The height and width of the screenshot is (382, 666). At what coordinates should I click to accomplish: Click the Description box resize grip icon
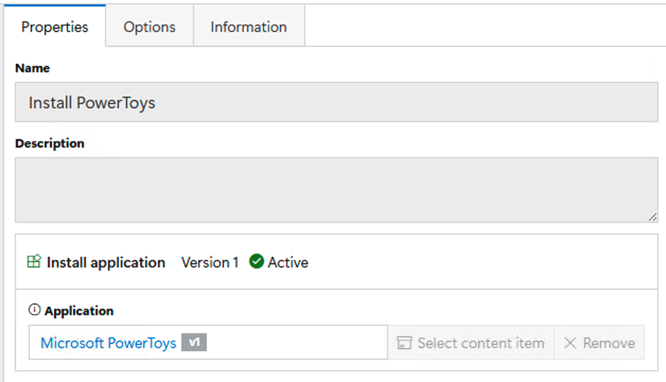(x=652, y=216)
